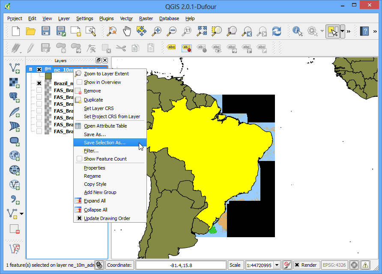
Task: Toggle visibility of the ne_10m layer
Action: 39,69
